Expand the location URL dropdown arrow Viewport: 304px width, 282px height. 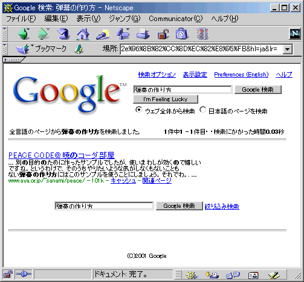pos(287,49)
